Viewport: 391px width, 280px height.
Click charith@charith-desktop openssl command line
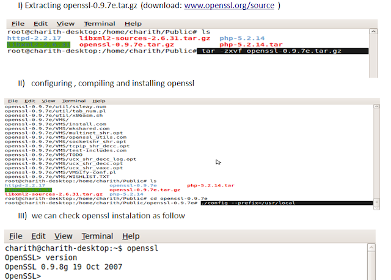tap(81, 248)
